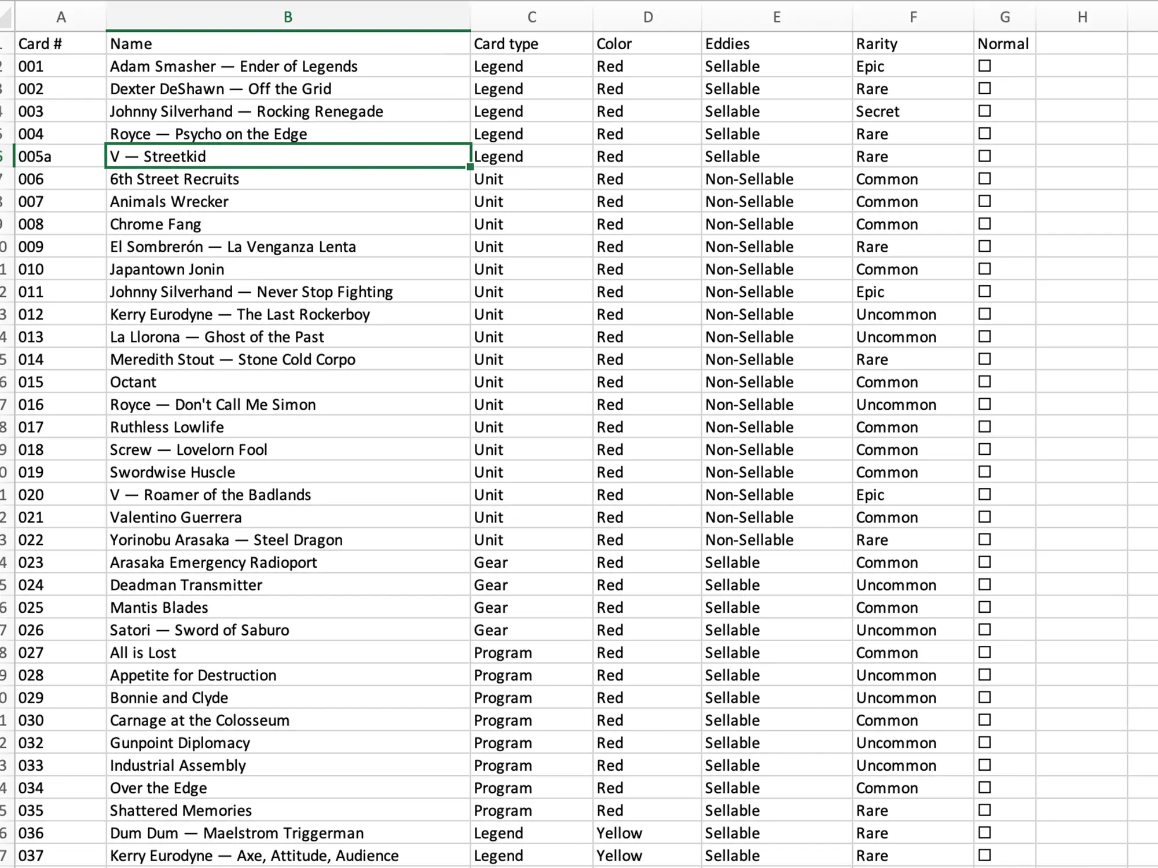Select column F header
Image resolution: width=1158 pixels, height=868 pixels.
(x=913, y=17)
